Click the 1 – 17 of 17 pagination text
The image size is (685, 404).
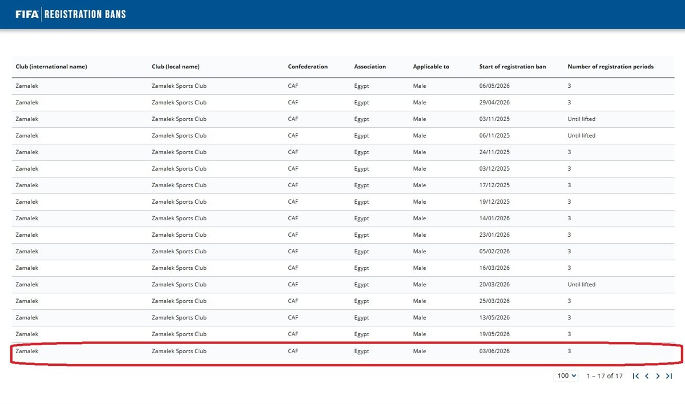pyautogui.click(x=605, y=376)
